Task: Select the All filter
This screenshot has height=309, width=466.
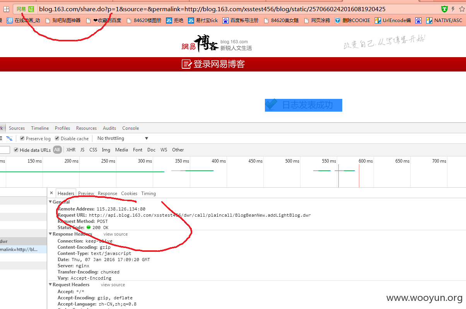Action: 57,150
